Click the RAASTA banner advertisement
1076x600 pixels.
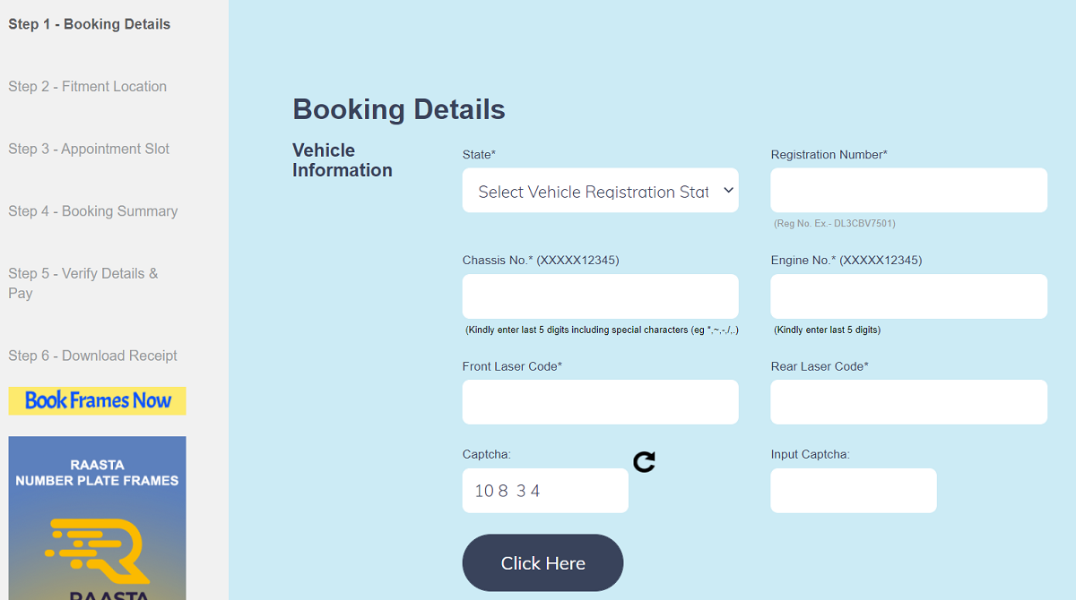[97, 518]
